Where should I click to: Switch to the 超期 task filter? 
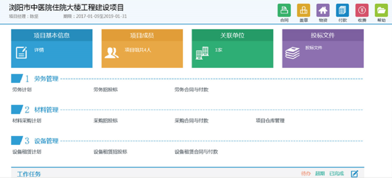320,174
